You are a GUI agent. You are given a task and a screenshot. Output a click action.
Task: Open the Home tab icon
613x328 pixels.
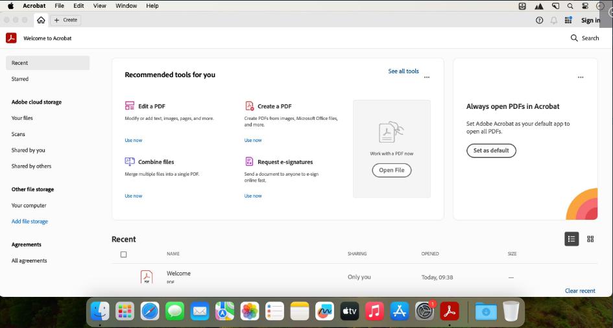[41, 20]
